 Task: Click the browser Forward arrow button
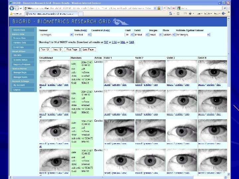(x=17, y=8)
